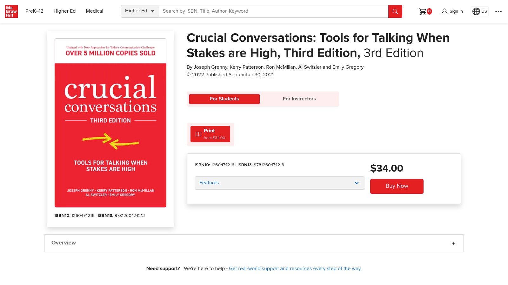This screenshot has height=285, width=508.
Task: Open the real-world support resources link
Action: click(x=295, y=268)
